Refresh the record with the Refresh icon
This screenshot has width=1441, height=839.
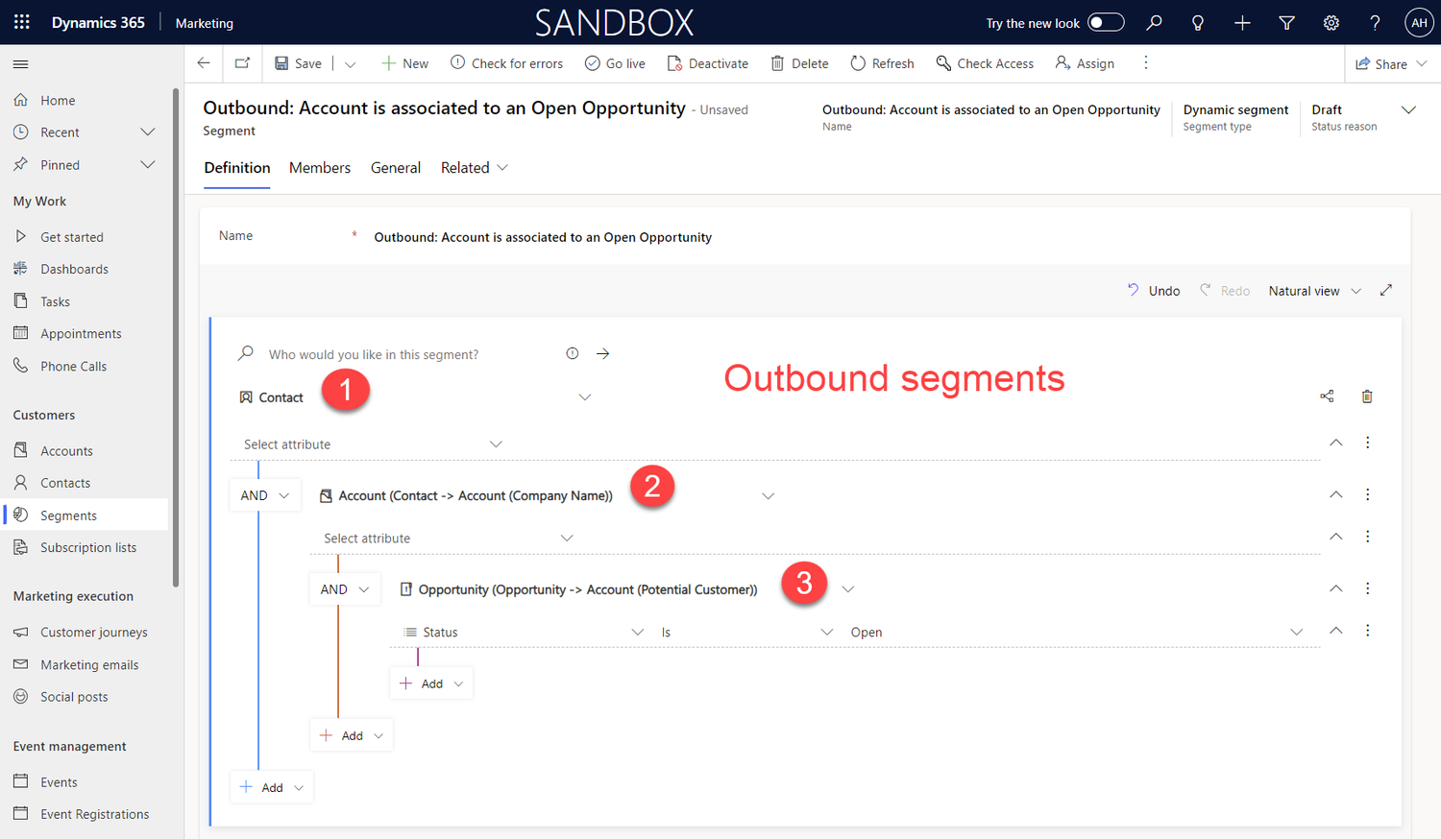coord(881,62)
